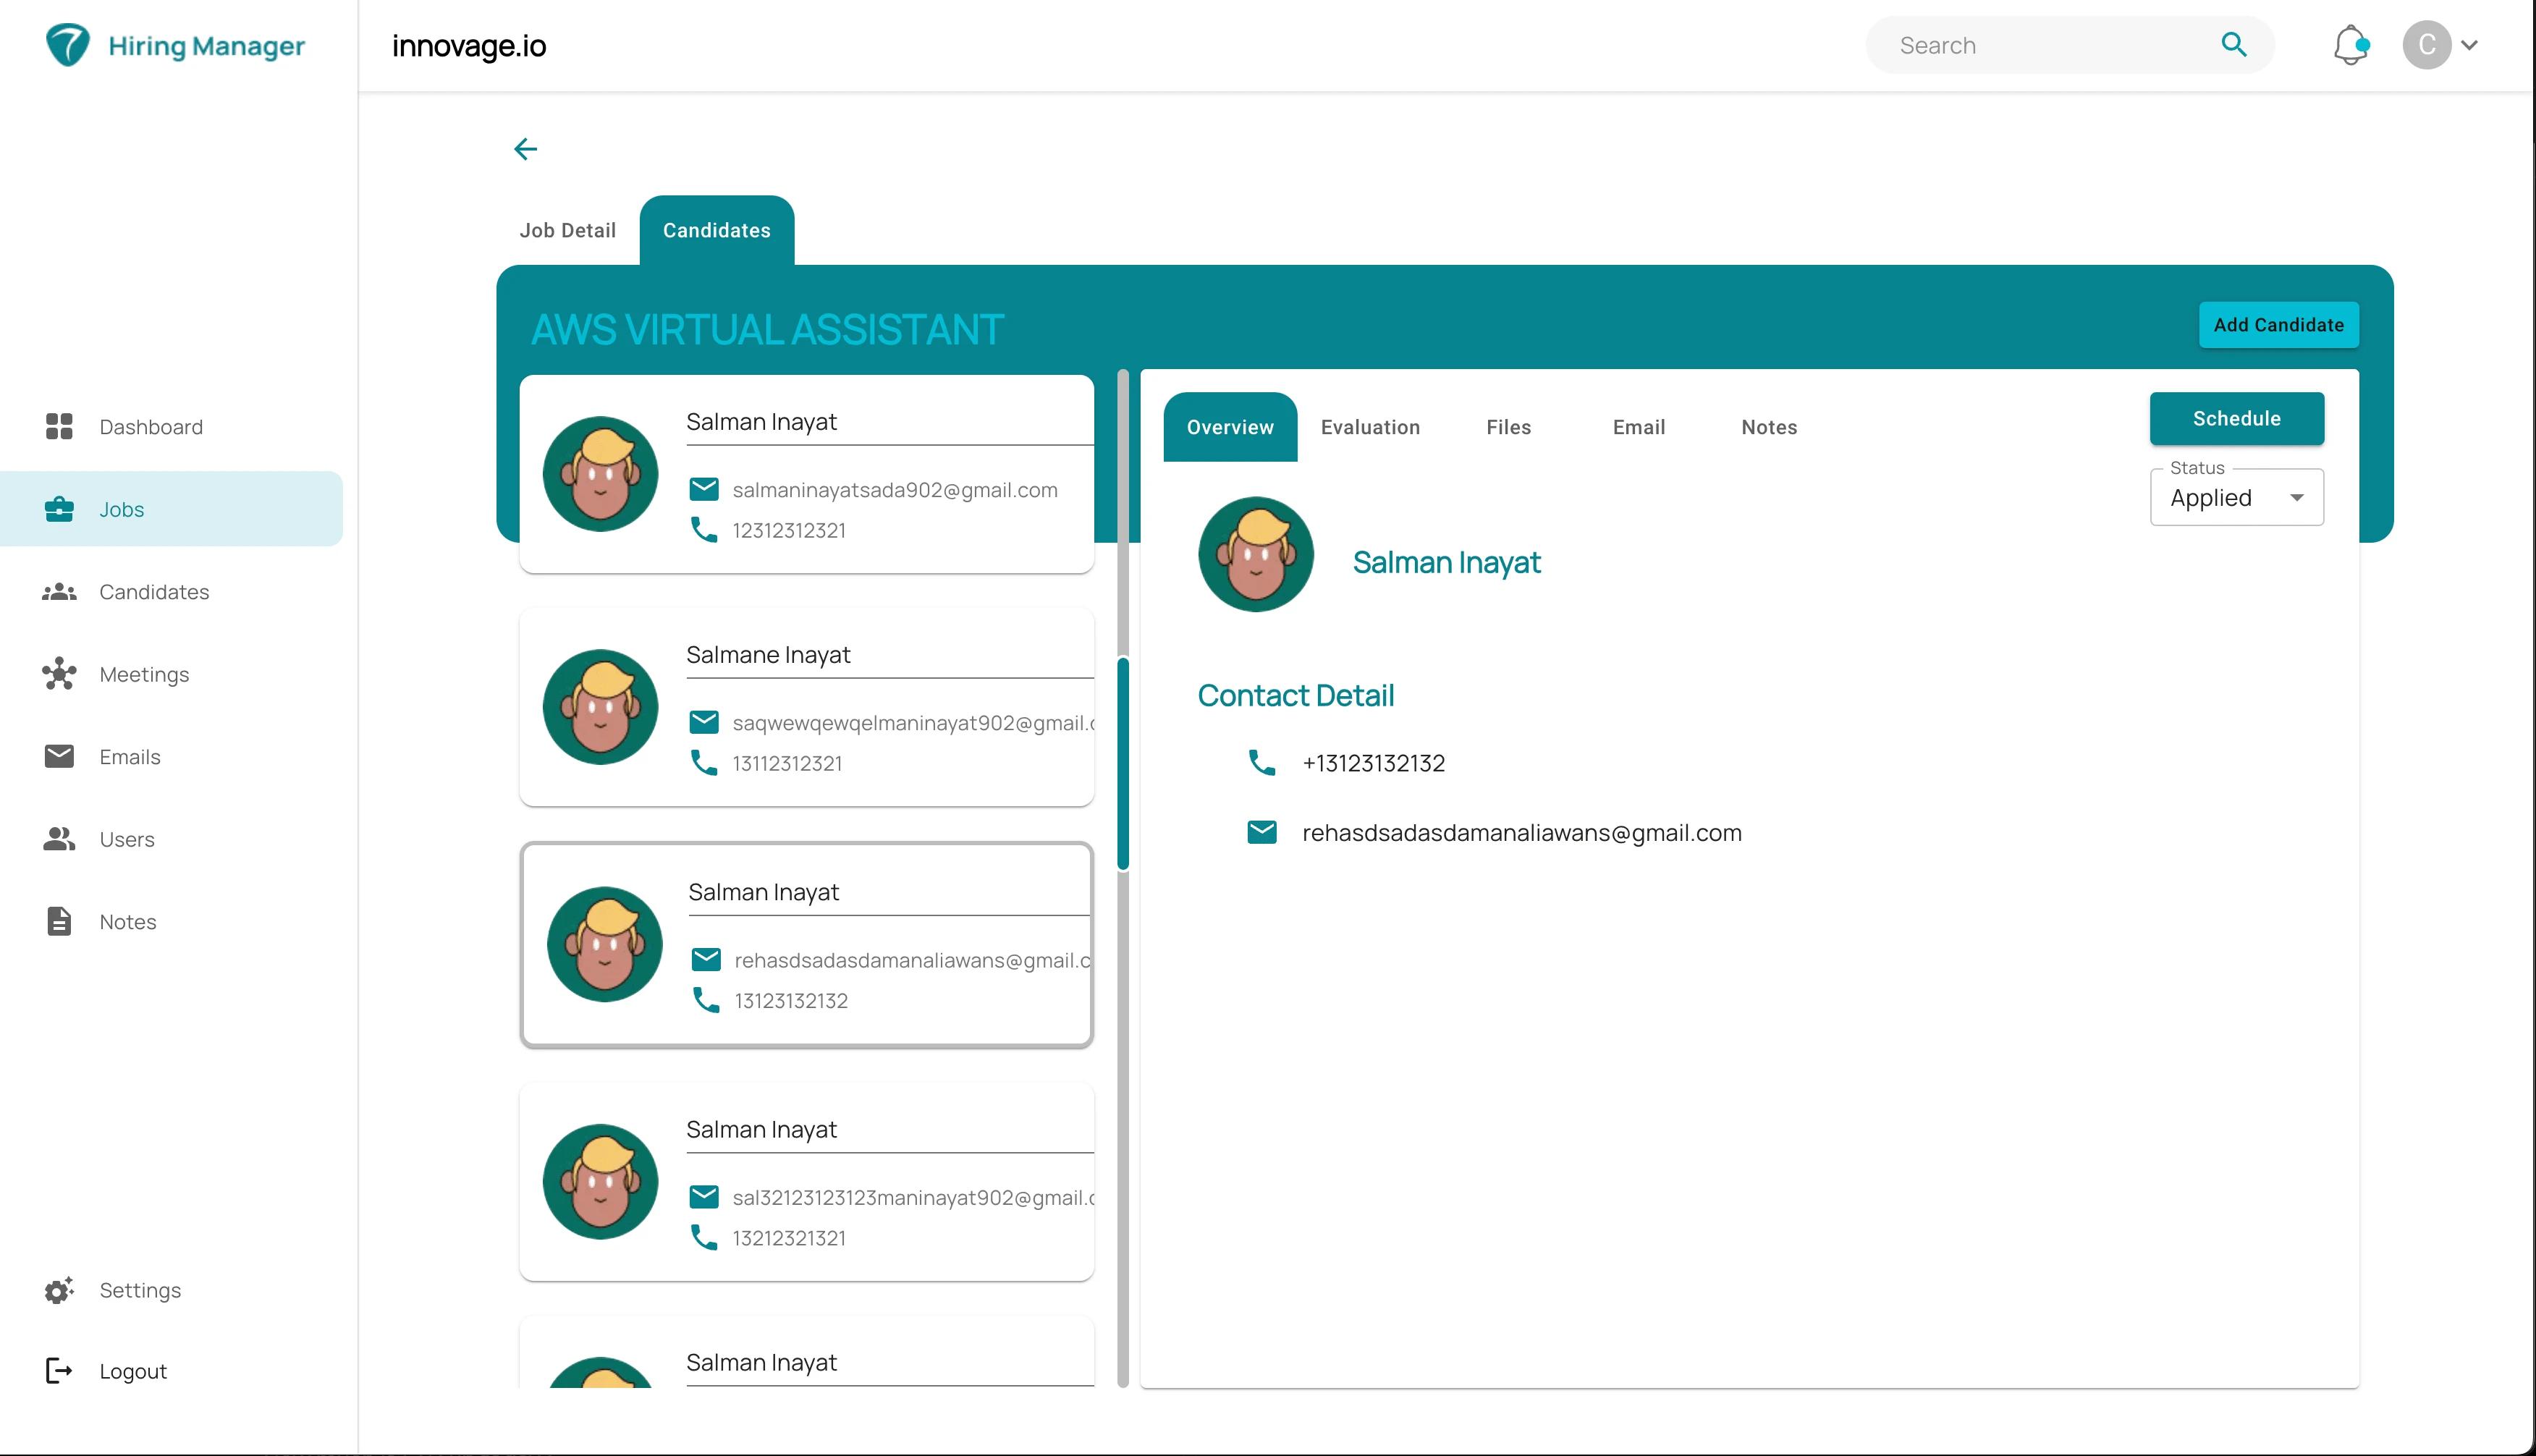This screenshot has width=2536, height=1456.
Task: Open the Status dropdown showing Applied
Action: coord(2237,497)
